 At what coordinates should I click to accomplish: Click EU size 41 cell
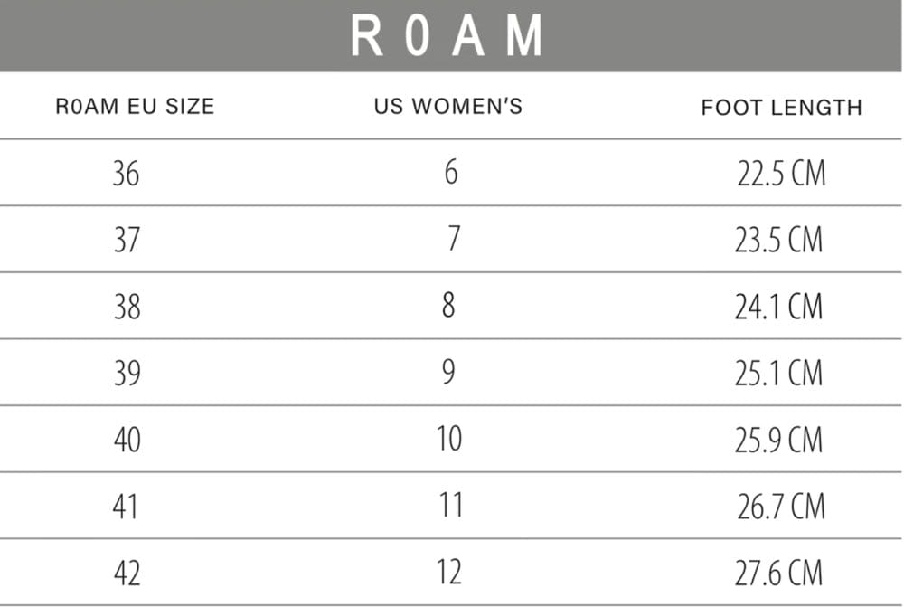127,506
